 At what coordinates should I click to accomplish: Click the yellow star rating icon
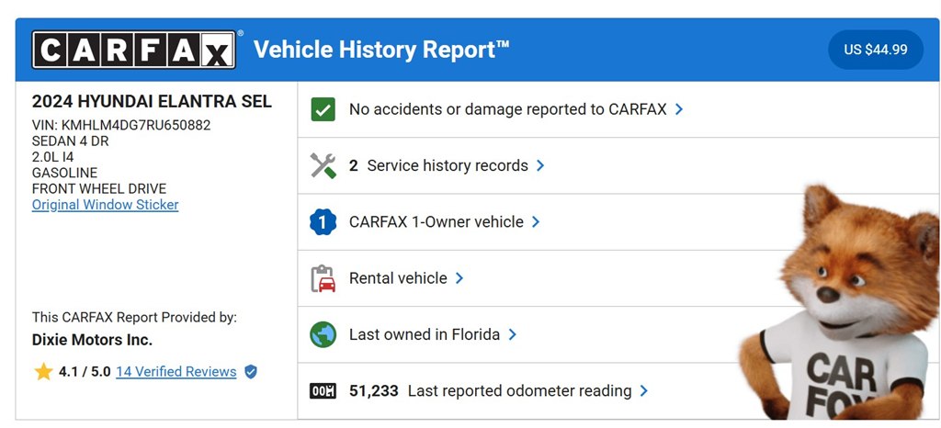[43, 372]
